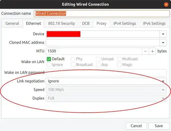Select the Proxy tab

click(x=101, y=23)
